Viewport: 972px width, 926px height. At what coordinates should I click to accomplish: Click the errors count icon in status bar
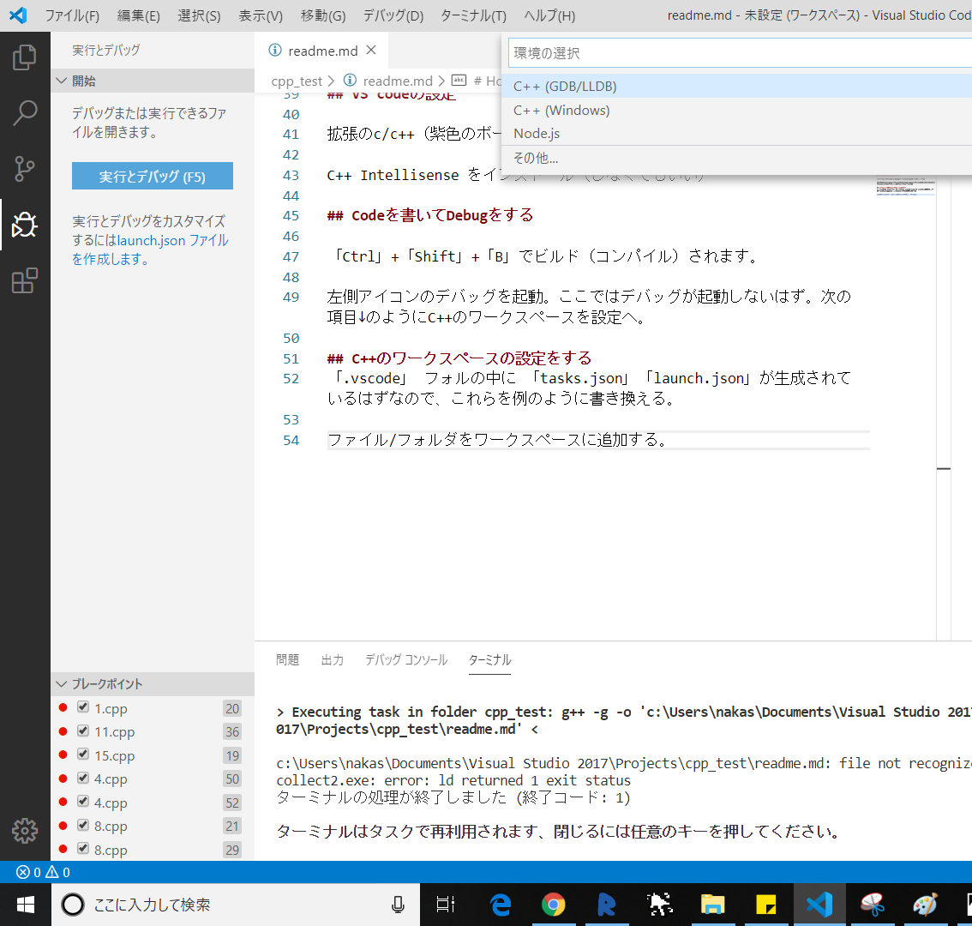coord(23,872)
